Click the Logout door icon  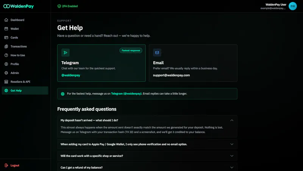(x=6, y=165)
